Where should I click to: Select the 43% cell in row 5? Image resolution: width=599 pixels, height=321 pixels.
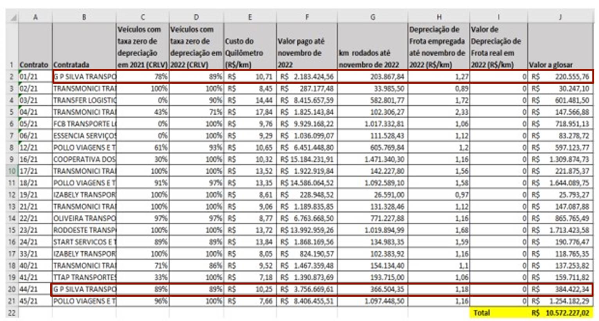143,112
